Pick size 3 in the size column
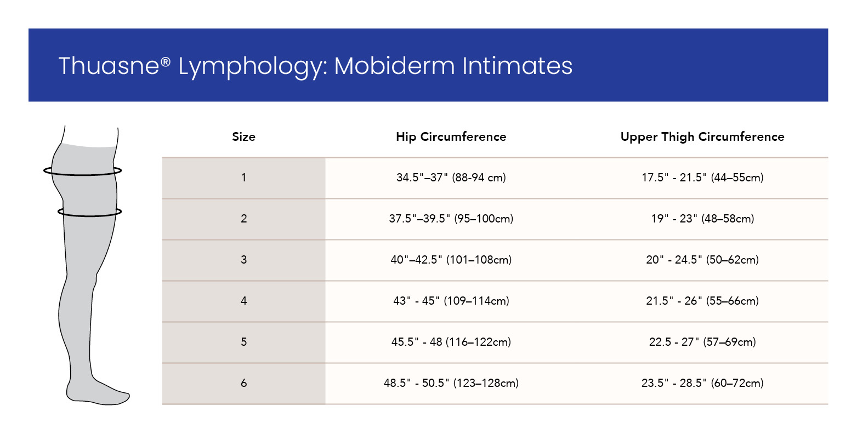 (243, 260)
